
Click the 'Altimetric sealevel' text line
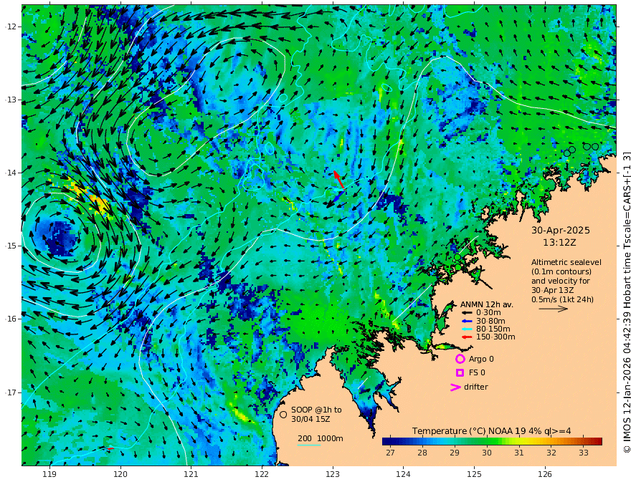point(566,262)
